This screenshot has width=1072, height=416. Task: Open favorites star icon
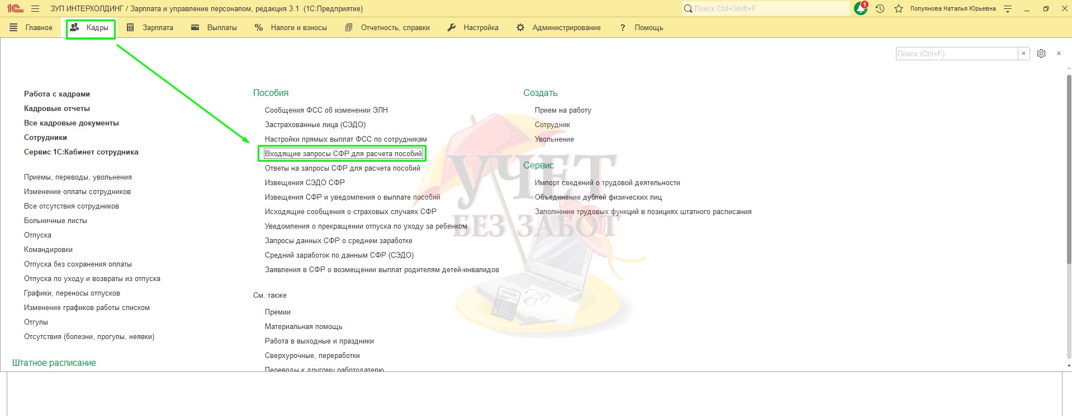(899, 9)
